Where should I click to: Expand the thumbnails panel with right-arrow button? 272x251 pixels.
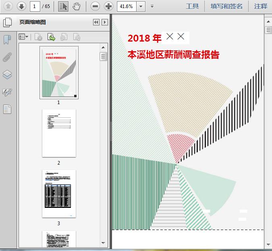pyautogui.click(x=105, y=22)
